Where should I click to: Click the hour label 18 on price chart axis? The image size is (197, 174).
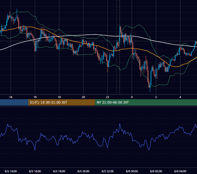(x=59, y=97)
